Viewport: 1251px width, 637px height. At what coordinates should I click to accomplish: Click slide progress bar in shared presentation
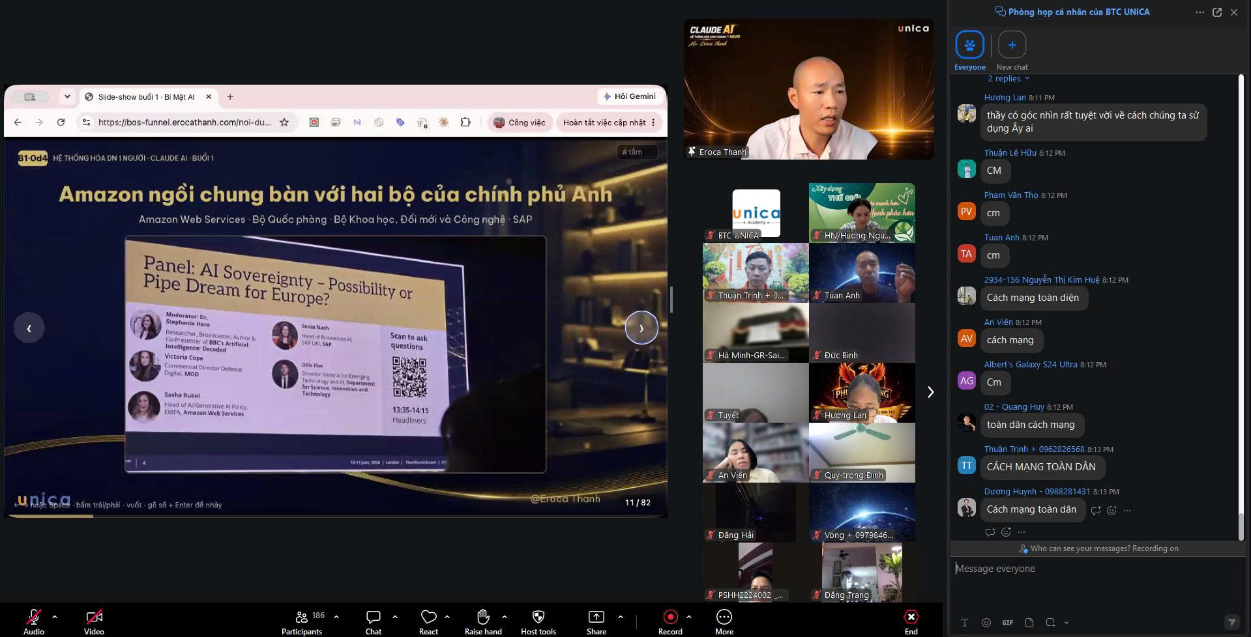[x=336, y=516]
